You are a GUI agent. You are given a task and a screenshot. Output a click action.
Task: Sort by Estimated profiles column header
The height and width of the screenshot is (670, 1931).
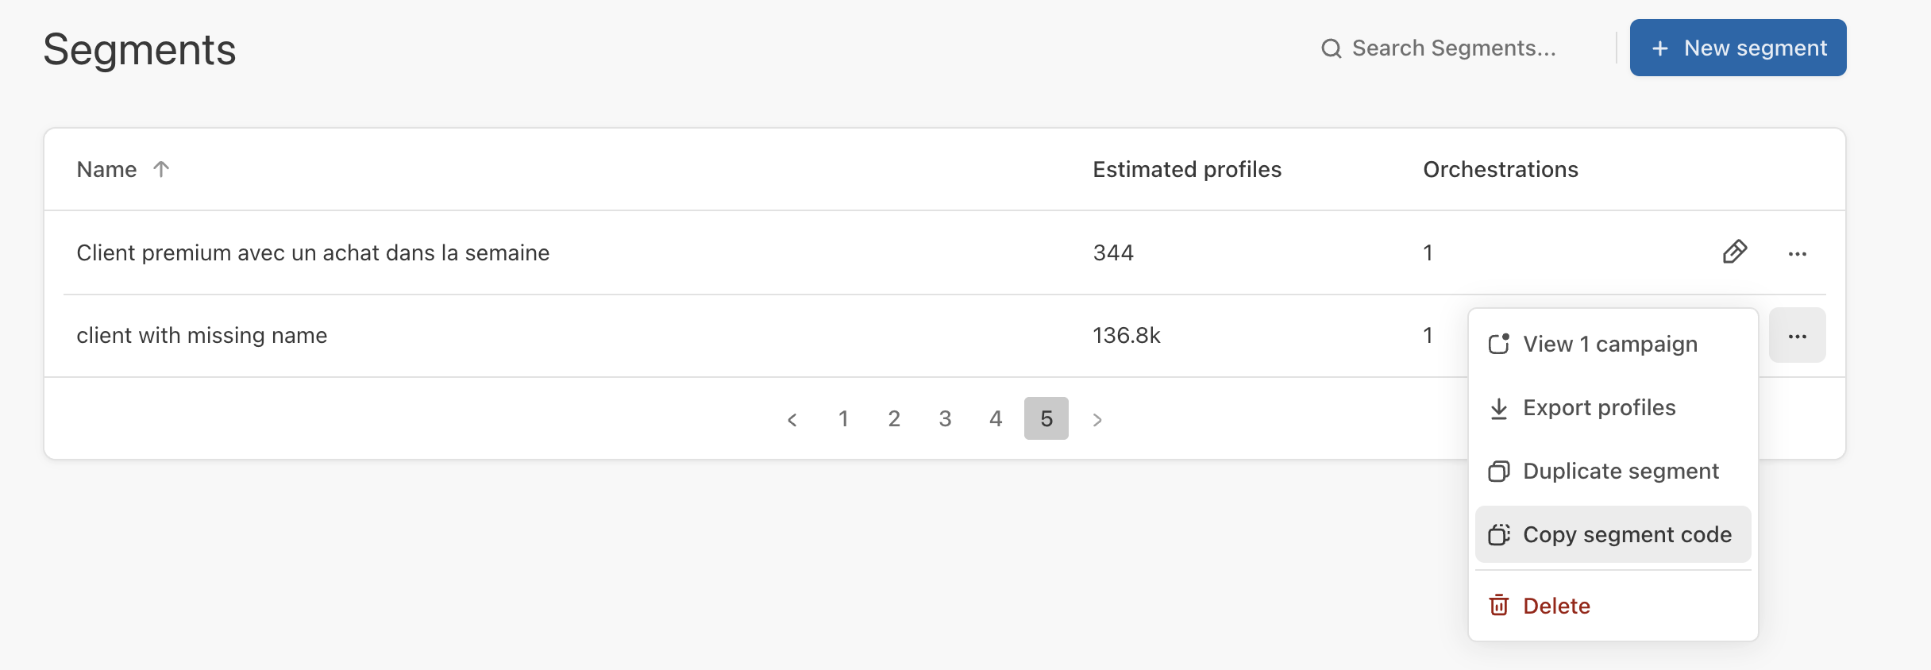[x=1186, y=169]
